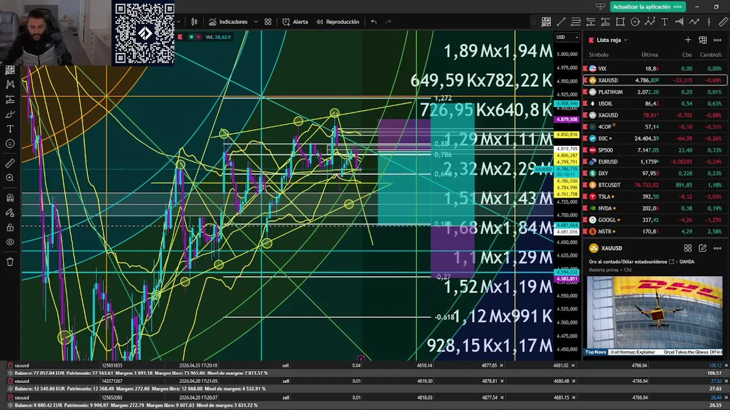Toggle red flag on TSLA row
Image resolution: width=730 pixels, height=410 pixels.
586,196
